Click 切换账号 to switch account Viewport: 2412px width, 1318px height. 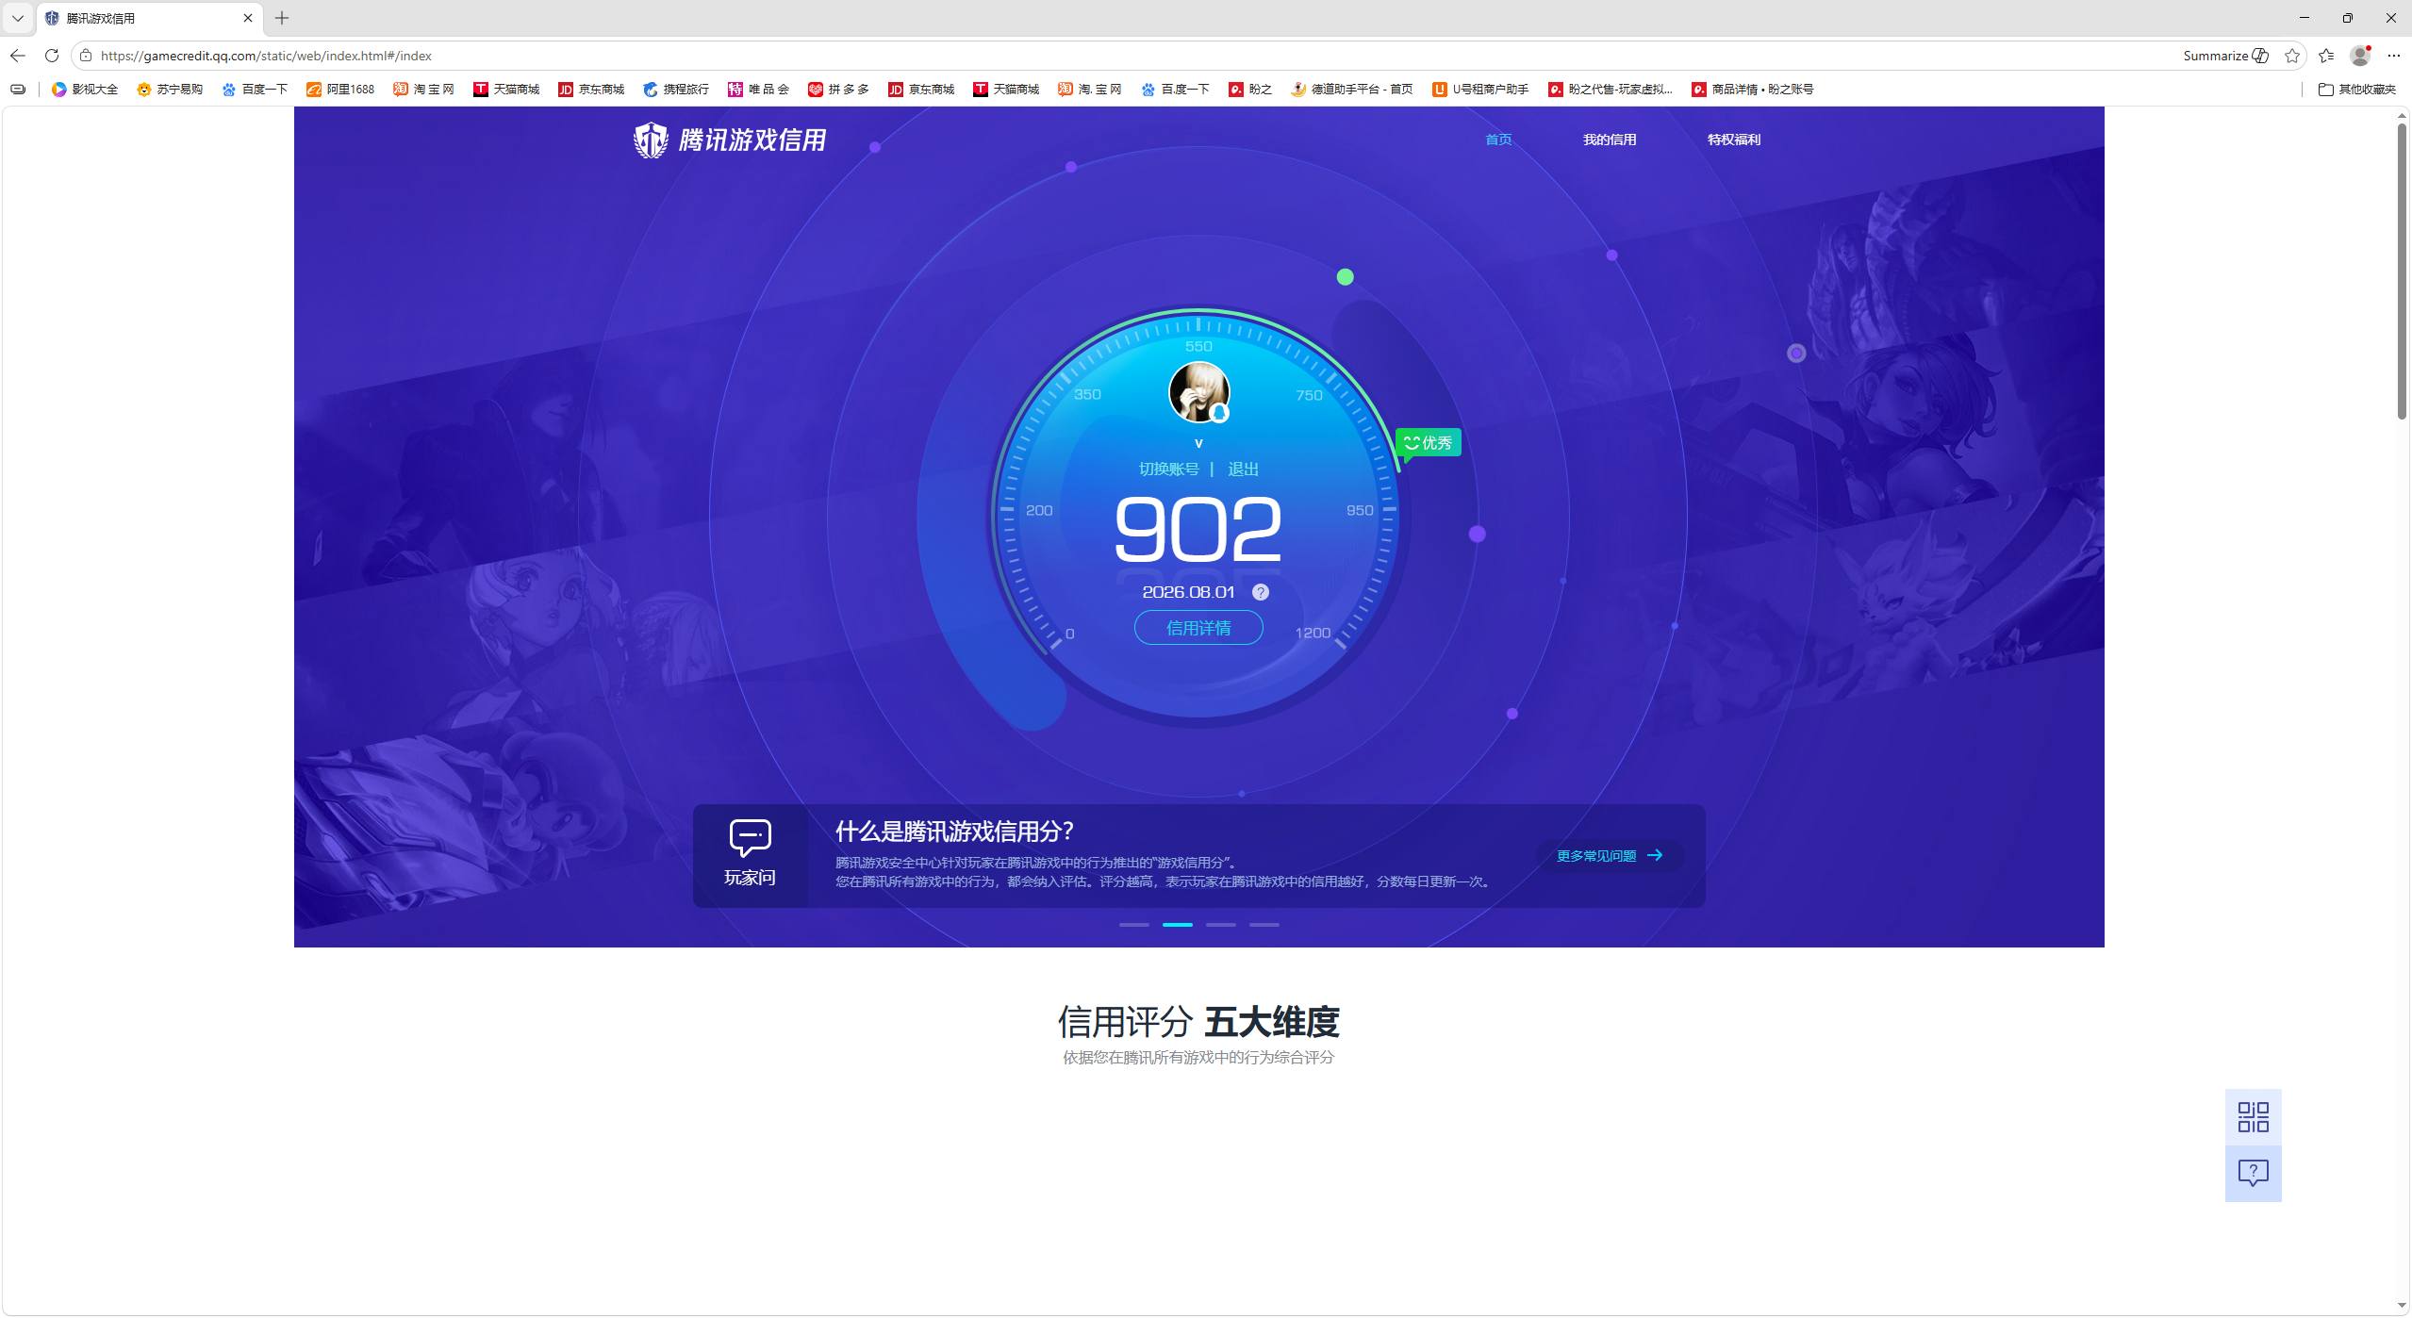1168,469
